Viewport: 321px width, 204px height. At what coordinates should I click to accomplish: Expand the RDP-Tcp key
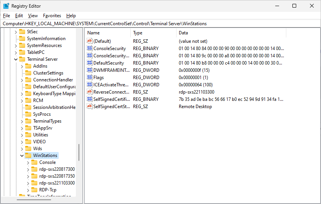[28, 190]
